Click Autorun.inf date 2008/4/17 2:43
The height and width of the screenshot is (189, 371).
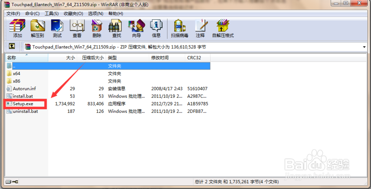coord(166,89)
